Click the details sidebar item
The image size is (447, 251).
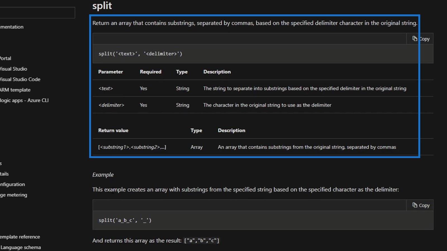click(4, 174)
